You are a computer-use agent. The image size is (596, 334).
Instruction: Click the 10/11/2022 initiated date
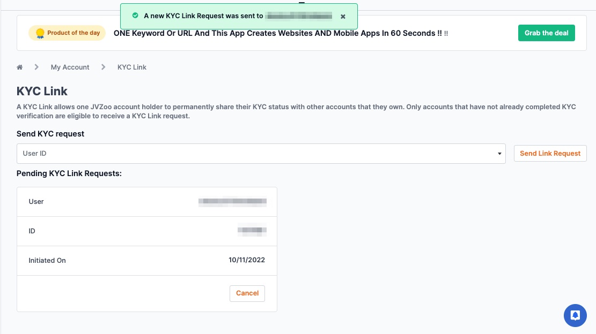coord(247,260)
